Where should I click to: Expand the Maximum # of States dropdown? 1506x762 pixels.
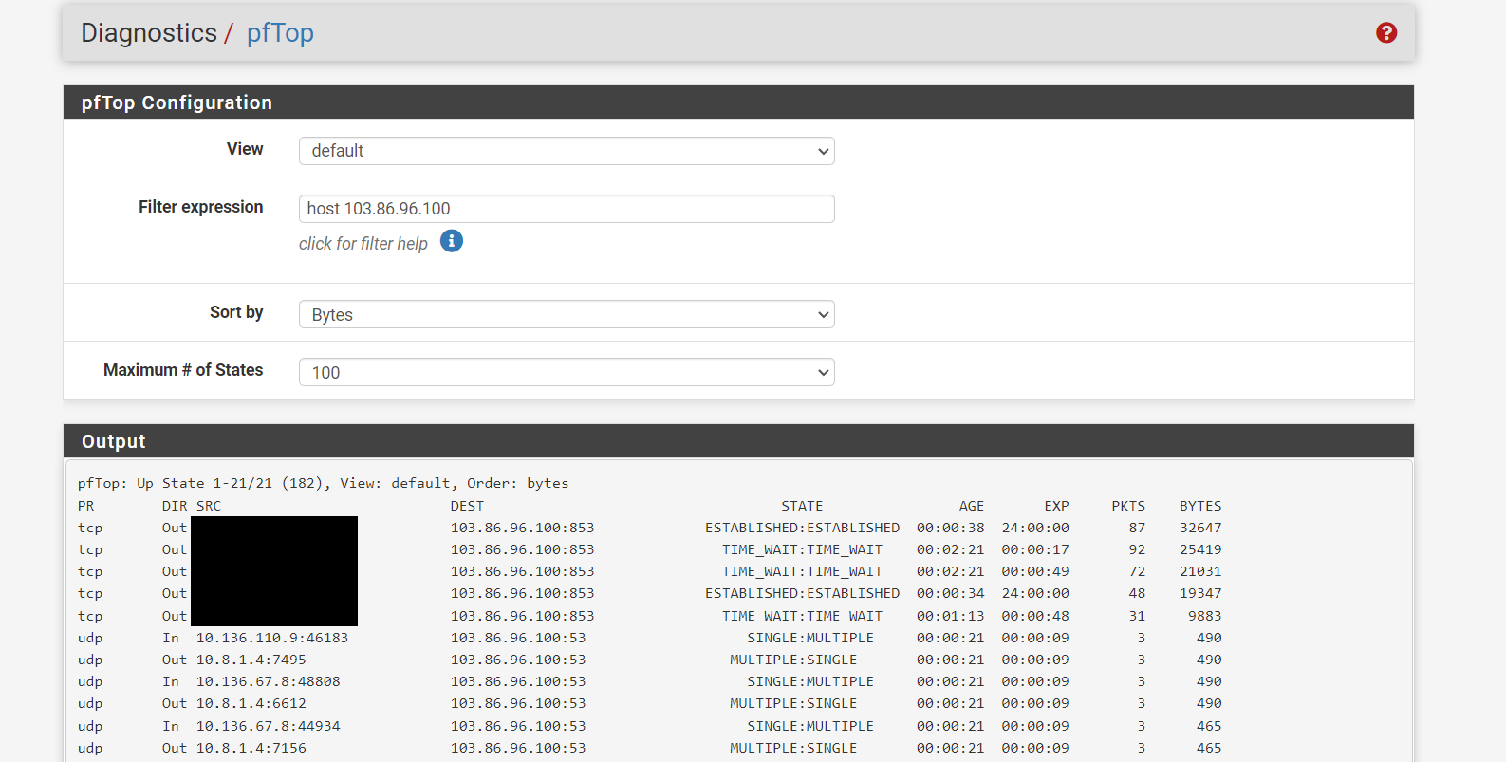pyautogui.click(x=567, y=372)
